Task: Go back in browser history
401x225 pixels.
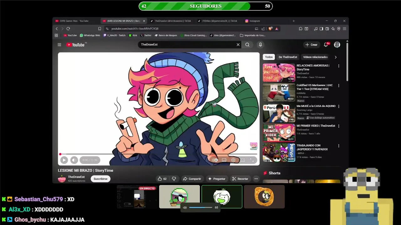Action: [x=57, y=28]
